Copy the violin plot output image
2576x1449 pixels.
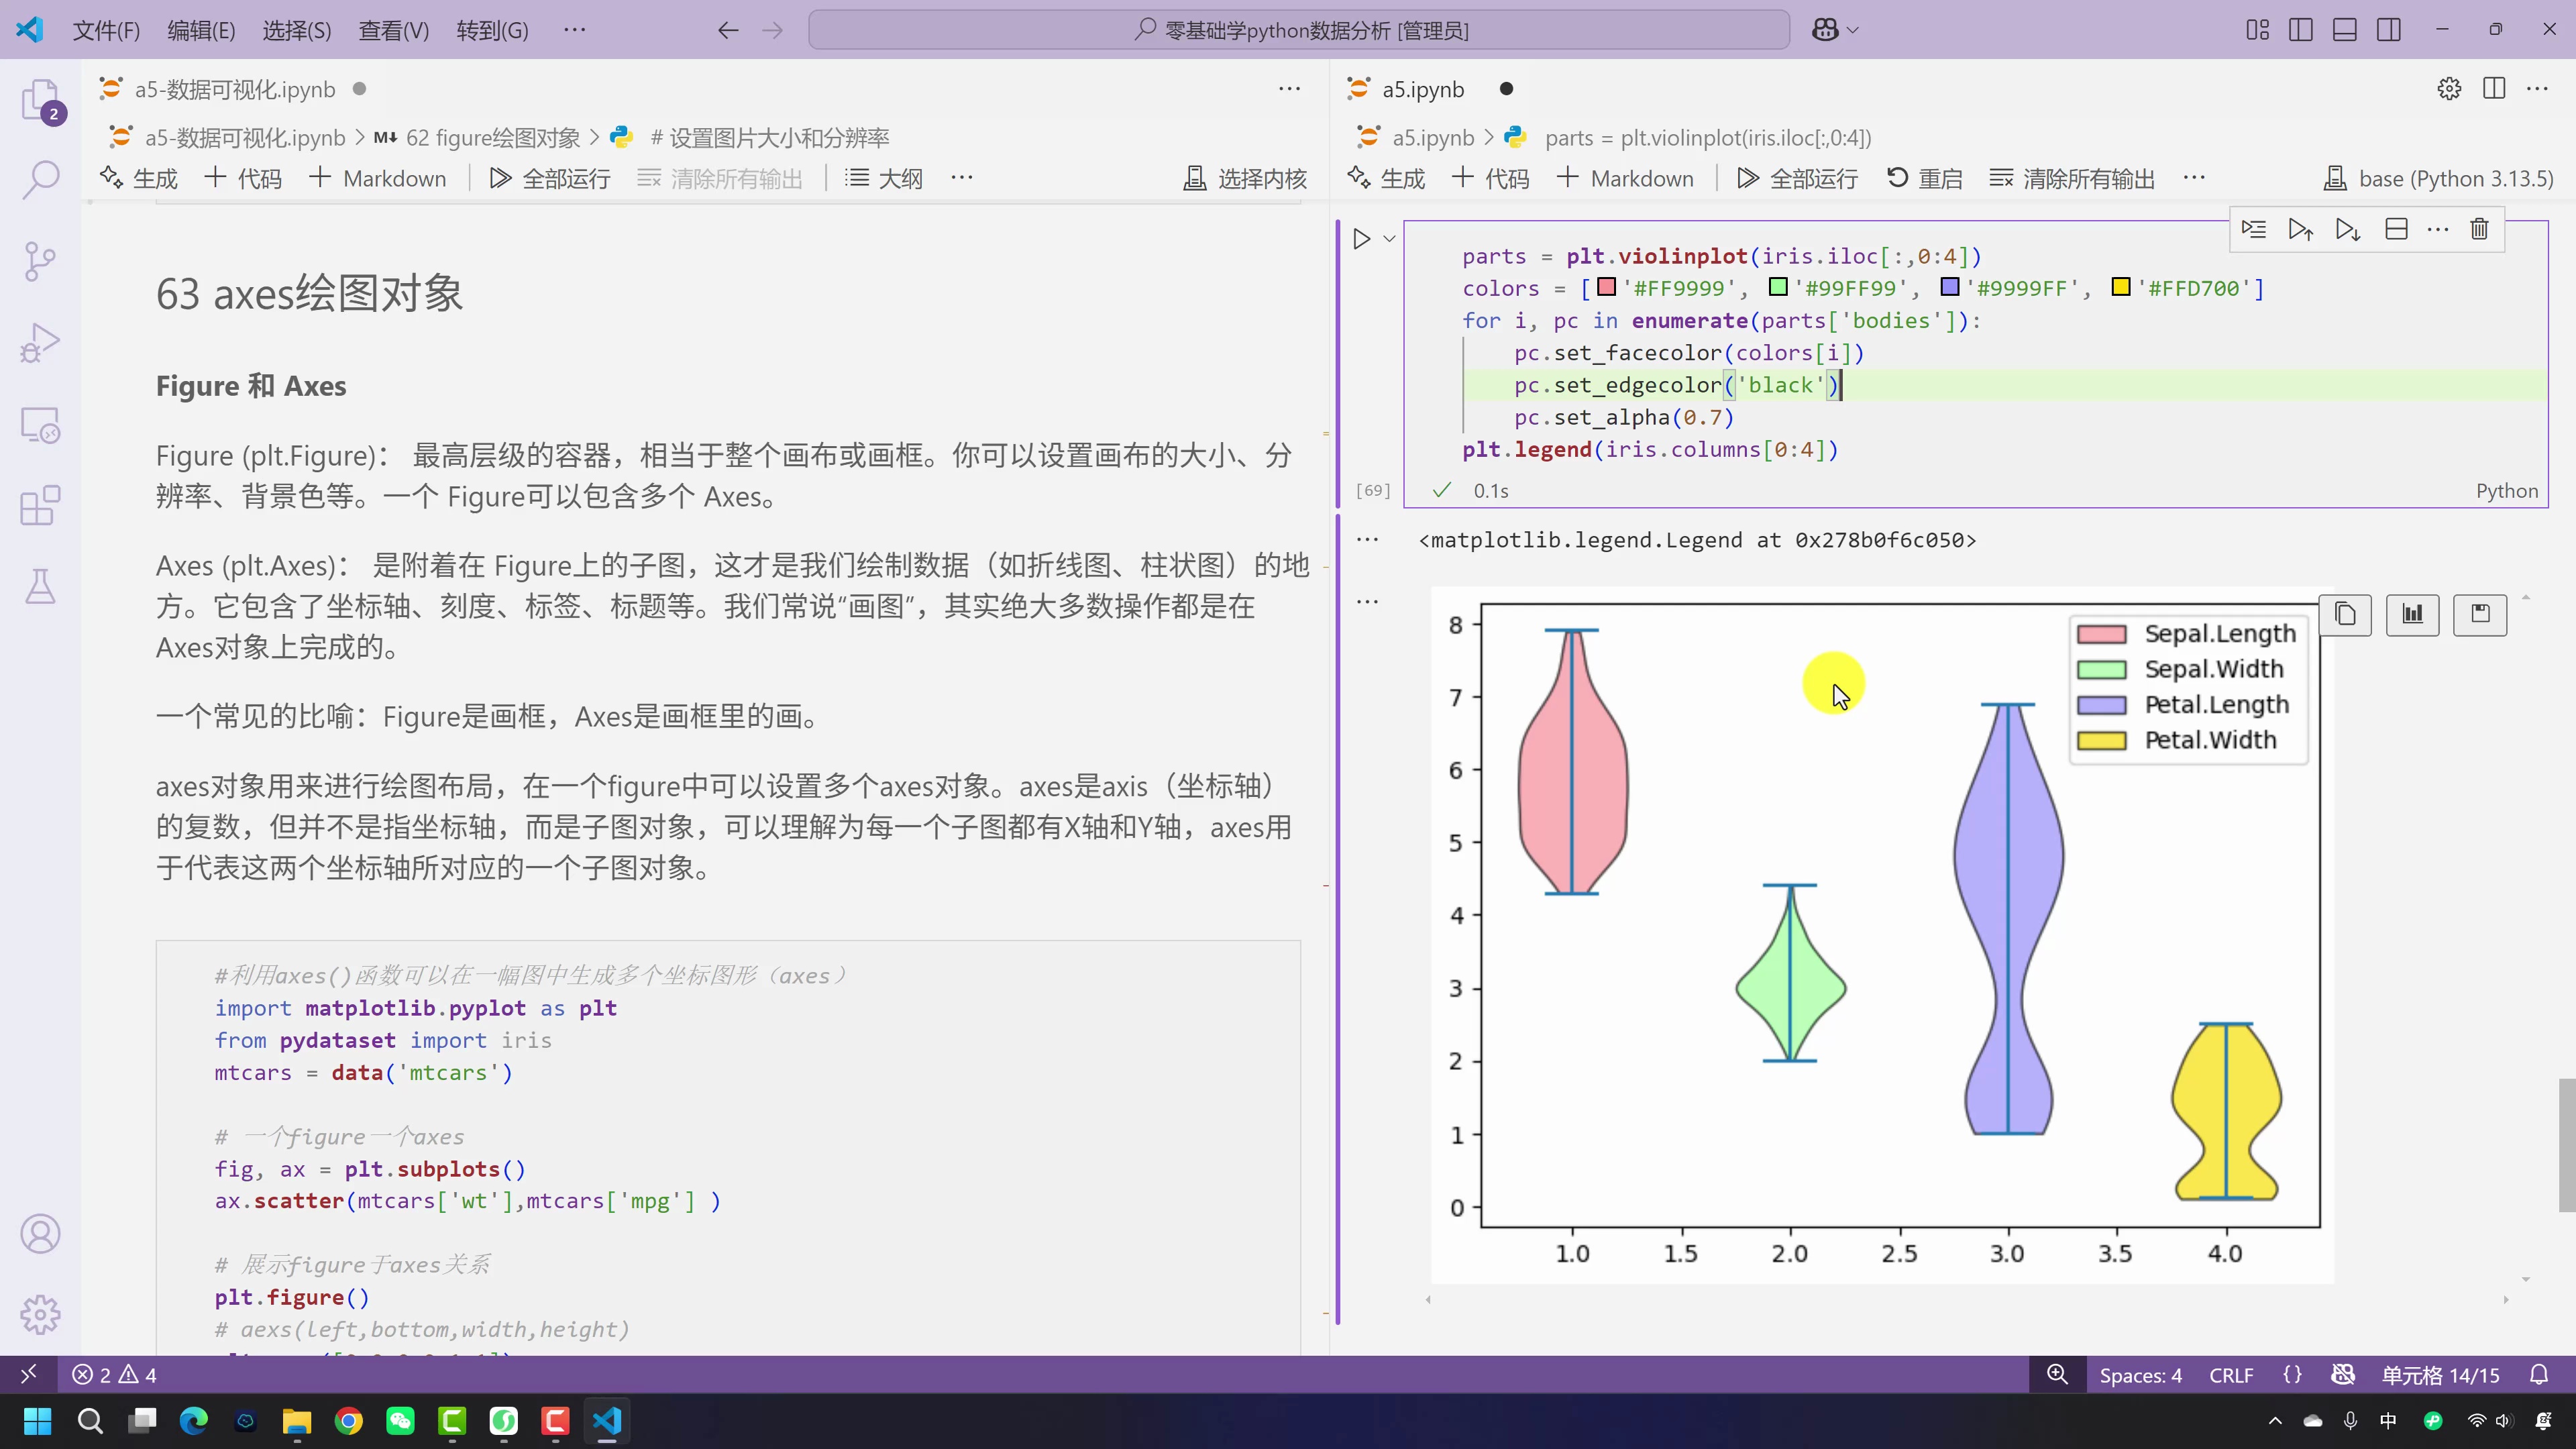coord(2345,614)
